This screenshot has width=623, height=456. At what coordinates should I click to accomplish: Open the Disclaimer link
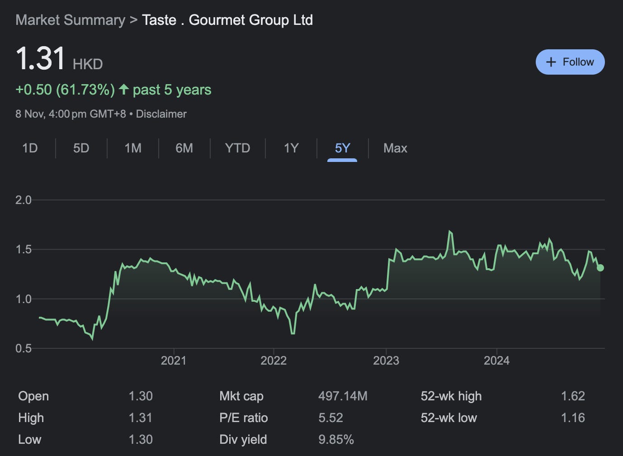[x=161, y=114]
